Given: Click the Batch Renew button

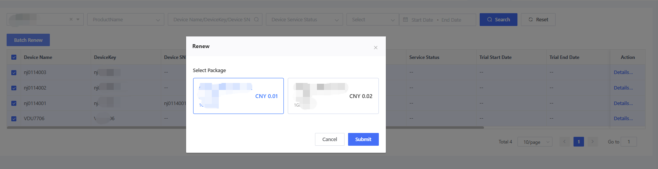Looking at the screenshot, I should pos(28,40).
